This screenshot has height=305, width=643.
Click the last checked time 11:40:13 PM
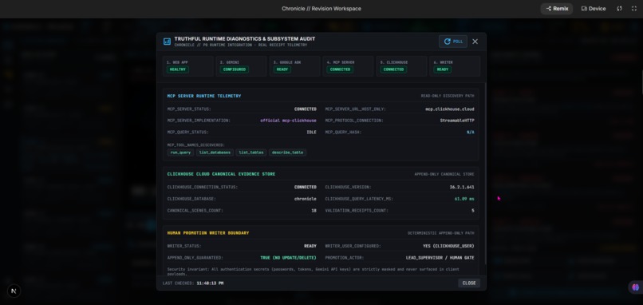coord(210,283)
